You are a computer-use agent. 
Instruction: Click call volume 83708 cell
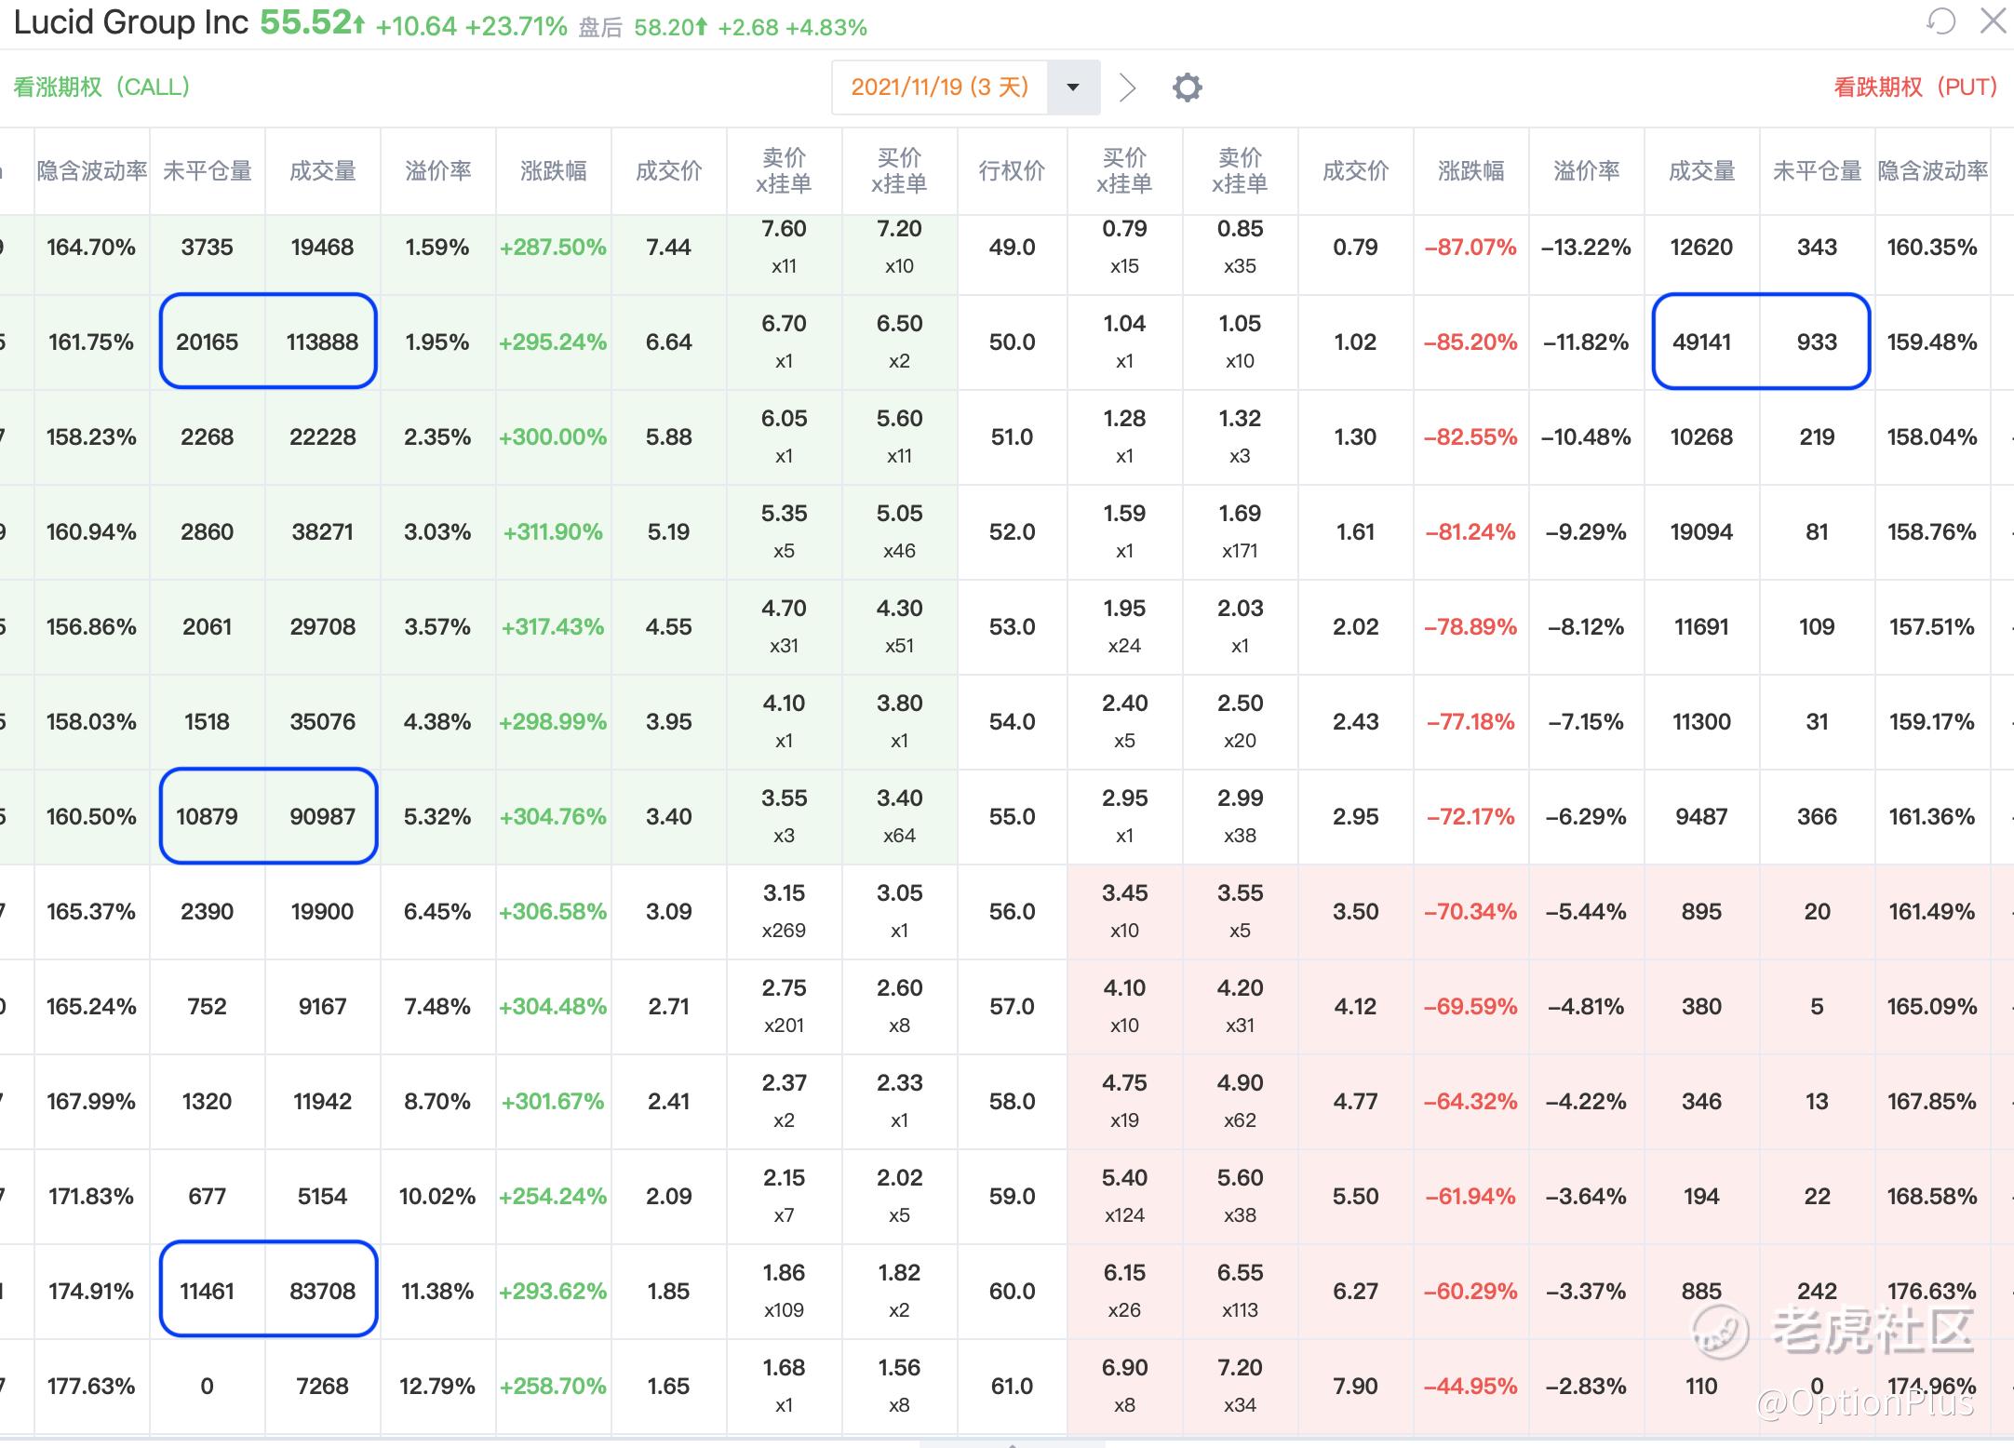pos(322,1292)
